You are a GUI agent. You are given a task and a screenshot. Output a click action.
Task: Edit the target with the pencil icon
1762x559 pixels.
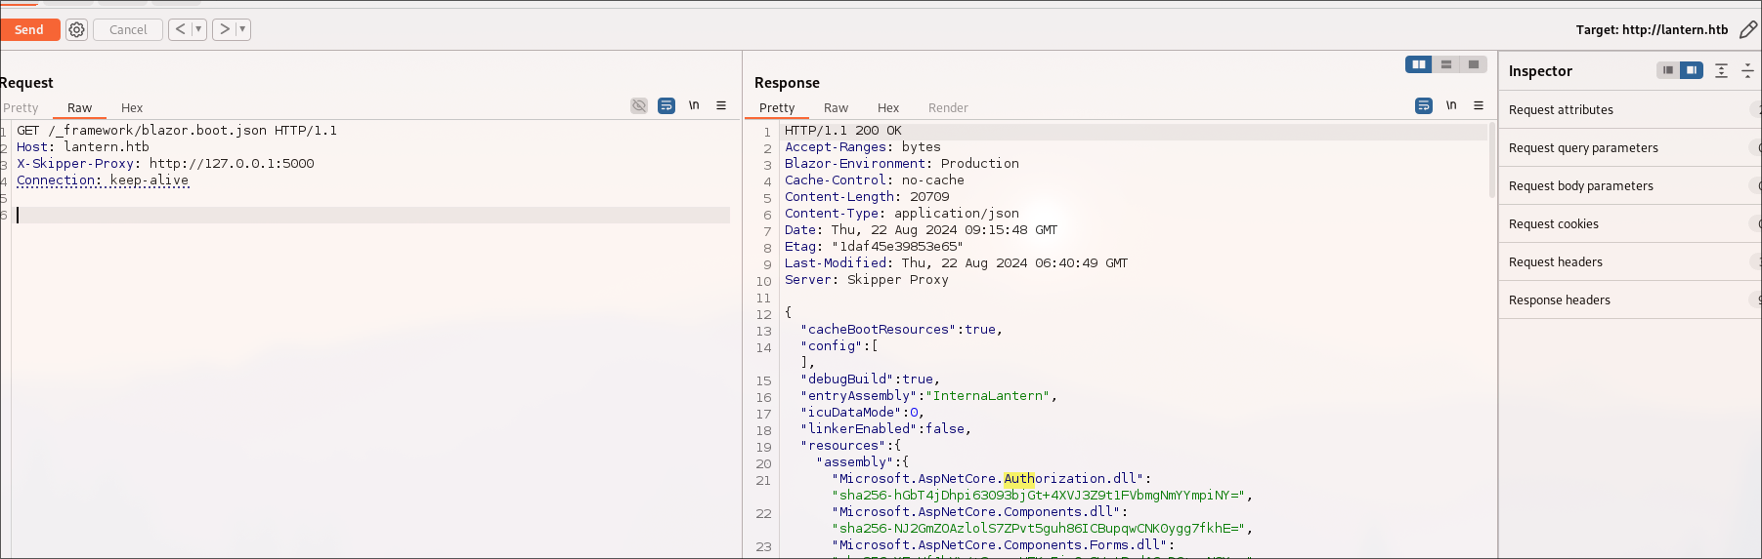pyautogui.click(x=1747, y=30)
